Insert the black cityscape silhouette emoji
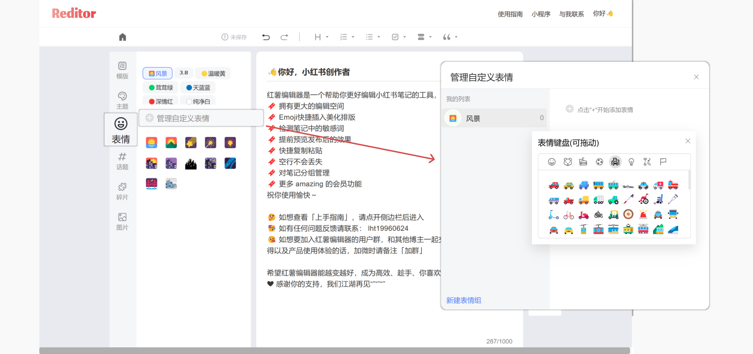Image resolution: width=753 pixels, height=354 pixels. click(x=191, y=163)
